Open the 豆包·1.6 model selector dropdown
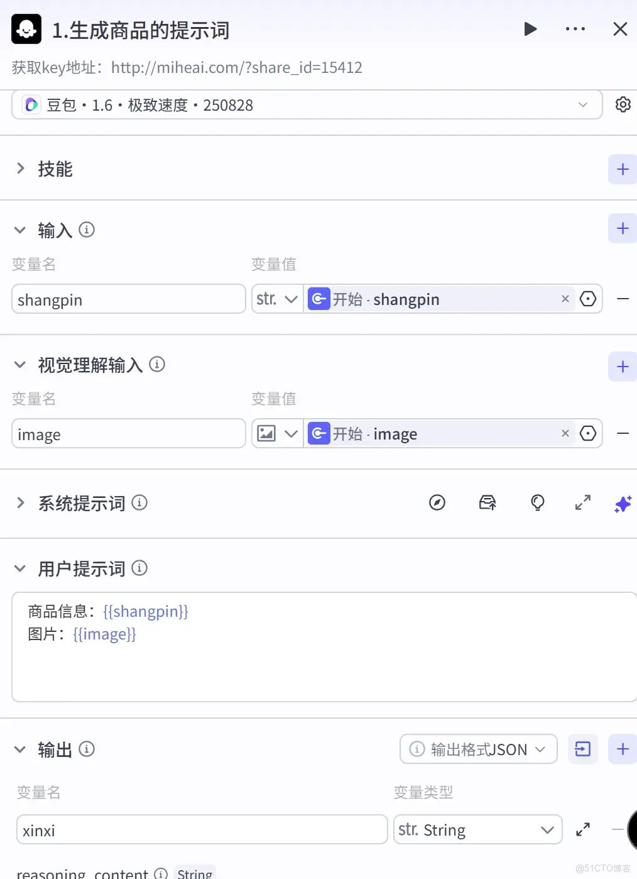 (x=582, y=104)
